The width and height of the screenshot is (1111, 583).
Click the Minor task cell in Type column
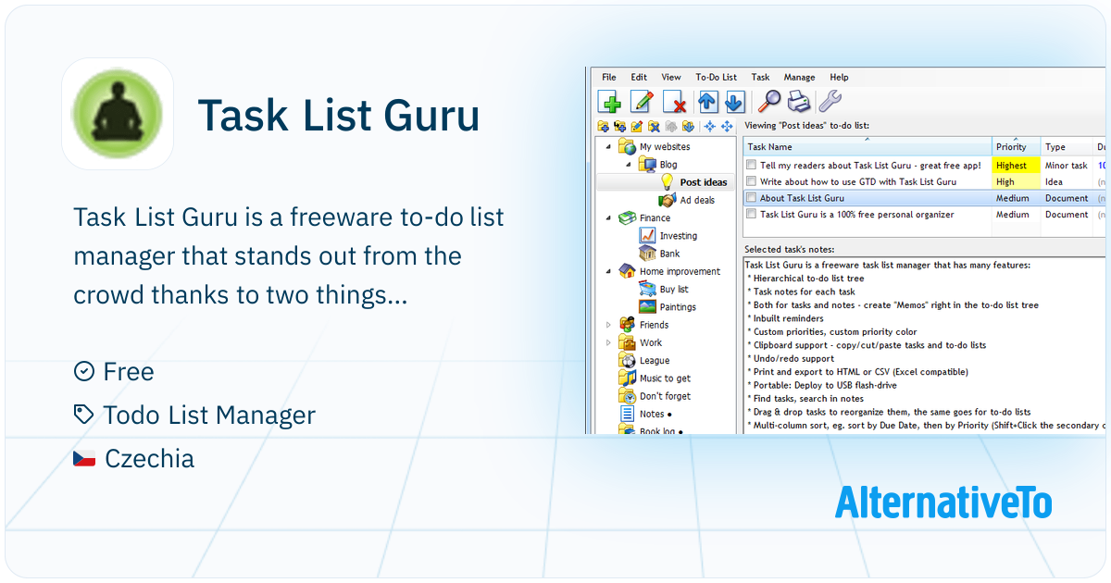1067,166
